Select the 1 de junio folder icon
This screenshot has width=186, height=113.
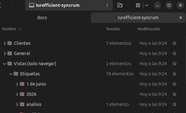(22, 84)
